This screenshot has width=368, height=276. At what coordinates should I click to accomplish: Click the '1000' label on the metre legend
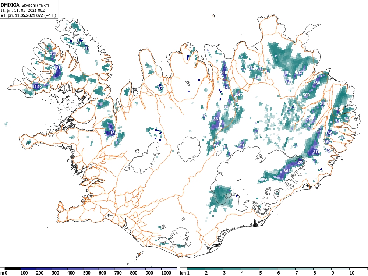pos(166,273)
